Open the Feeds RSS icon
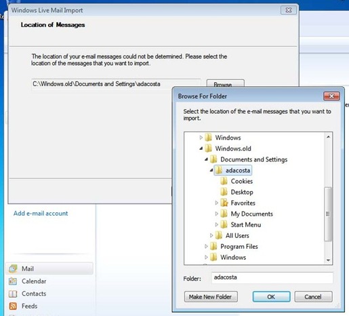349x316 pixels. pyautogui.click(x=13, y=306)
